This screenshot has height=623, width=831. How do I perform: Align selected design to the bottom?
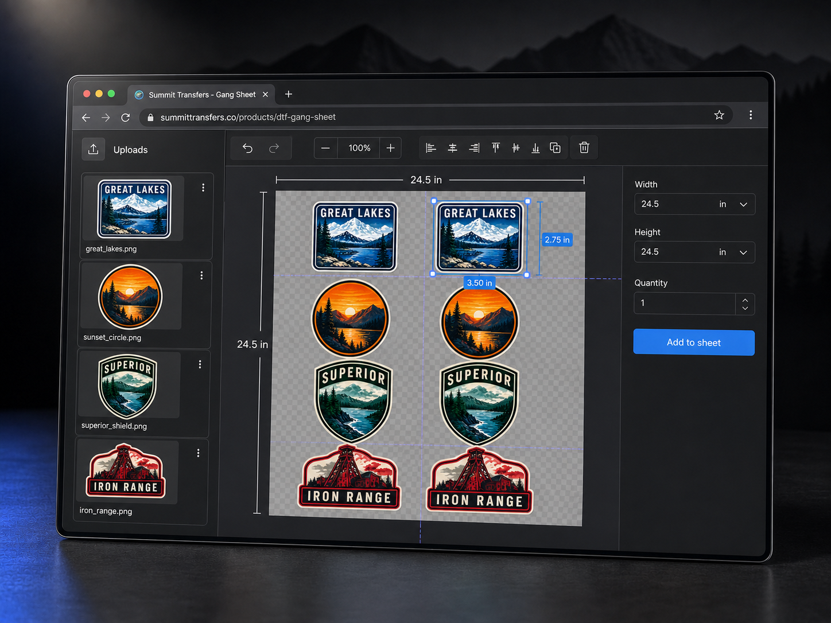click(x=535, y=148)
